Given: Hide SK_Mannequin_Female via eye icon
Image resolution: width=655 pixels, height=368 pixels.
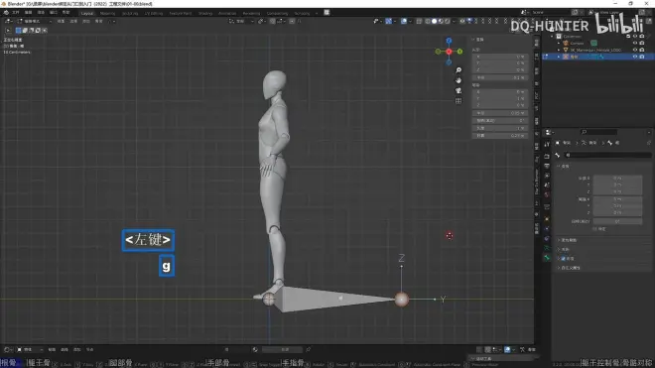Looking at the screenshot, I should [x=635, y=50].
